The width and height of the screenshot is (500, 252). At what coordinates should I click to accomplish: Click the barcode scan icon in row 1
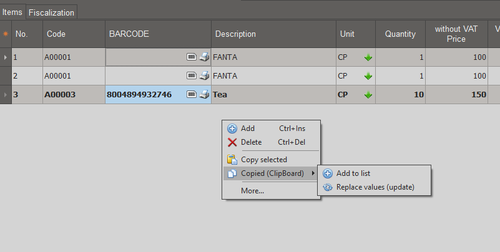click(192, 57)
